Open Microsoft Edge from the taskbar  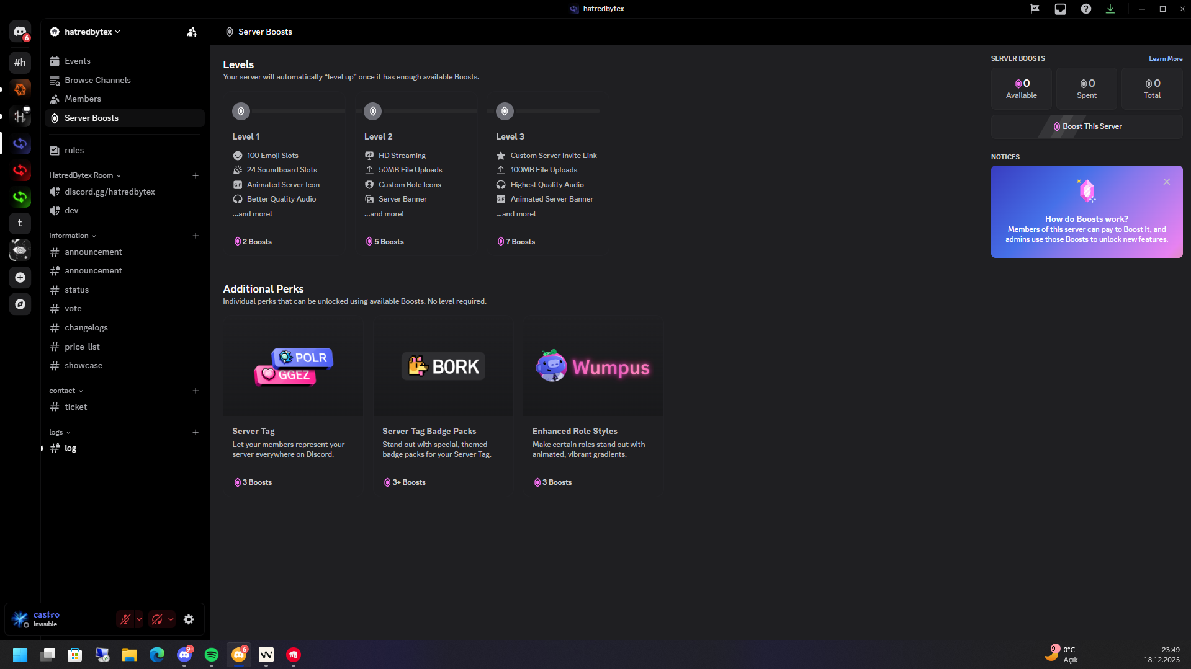(157, 655)
